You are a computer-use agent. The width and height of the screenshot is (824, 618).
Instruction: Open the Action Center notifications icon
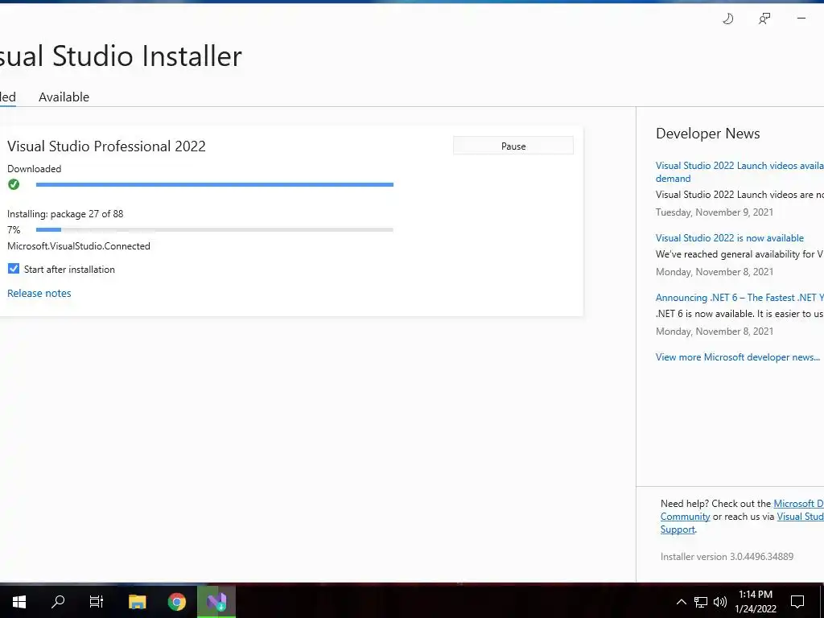click(x=797, y=602)
